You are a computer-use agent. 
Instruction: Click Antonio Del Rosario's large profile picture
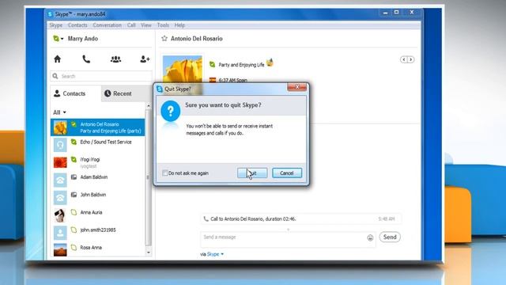click(183, 69)
